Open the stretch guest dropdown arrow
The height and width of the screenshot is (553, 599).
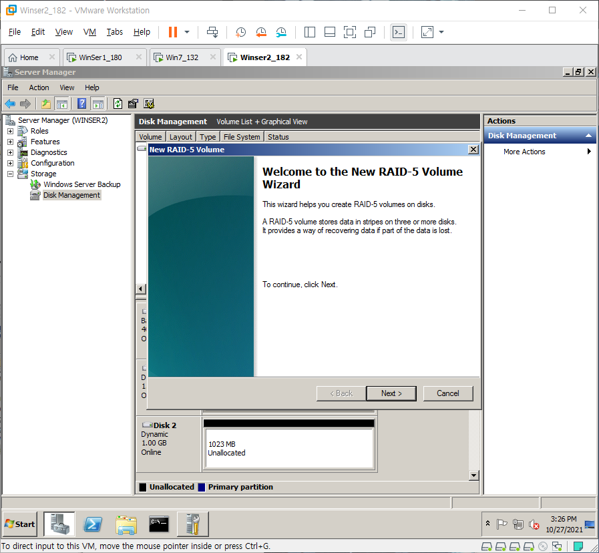click(x=441, y=32)
